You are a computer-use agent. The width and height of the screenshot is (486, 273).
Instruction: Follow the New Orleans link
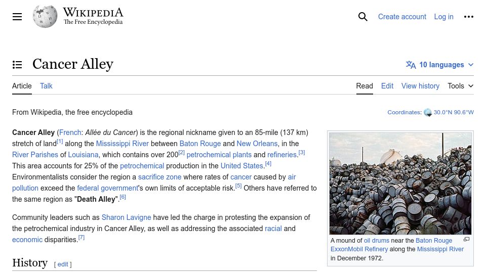pos(257,144)
